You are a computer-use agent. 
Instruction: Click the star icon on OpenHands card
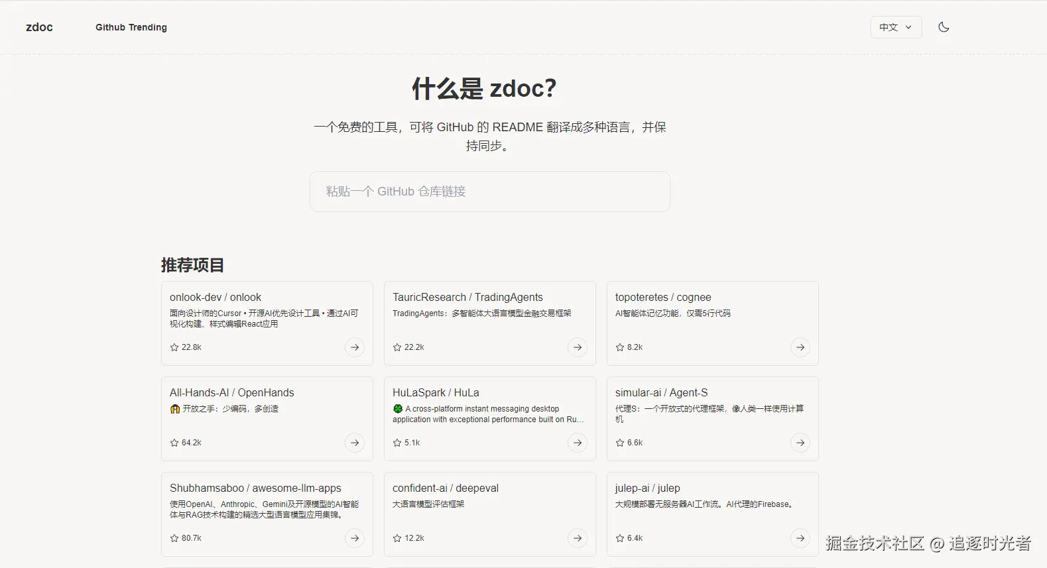(x=174, y=443)
